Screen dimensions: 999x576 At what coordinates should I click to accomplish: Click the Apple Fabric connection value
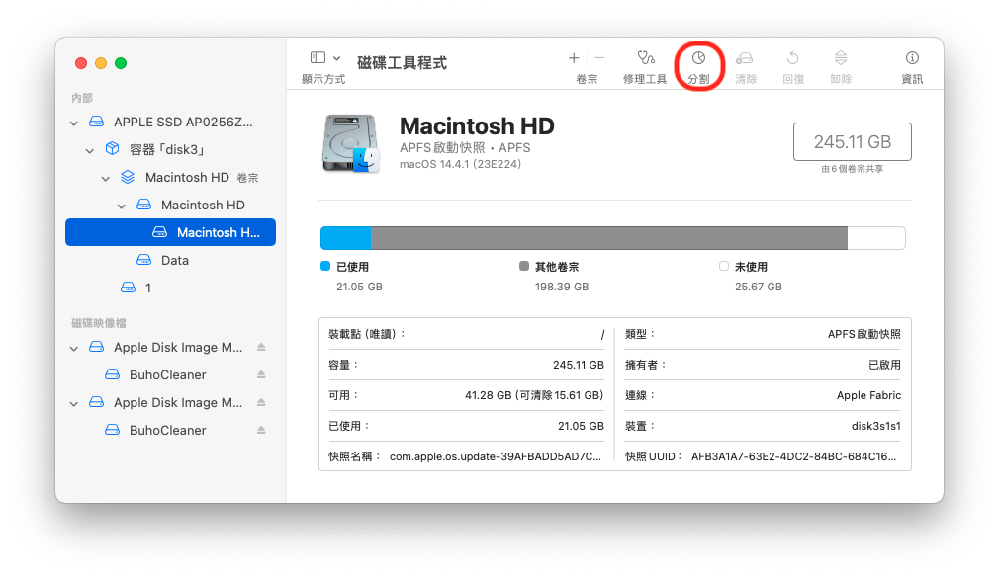[869, 395]
